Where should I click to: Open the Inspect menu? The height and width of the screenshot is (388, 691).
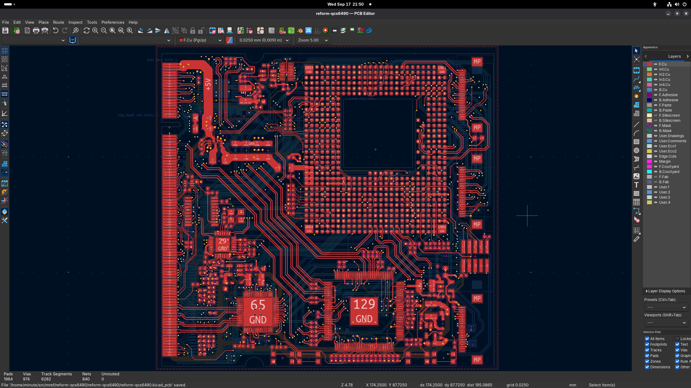pos(75,22)
